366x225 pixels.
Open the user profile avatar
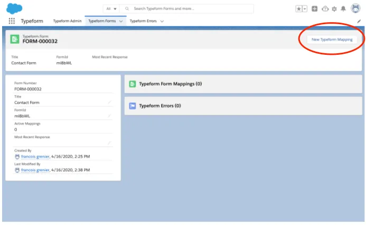click(355, 8)
